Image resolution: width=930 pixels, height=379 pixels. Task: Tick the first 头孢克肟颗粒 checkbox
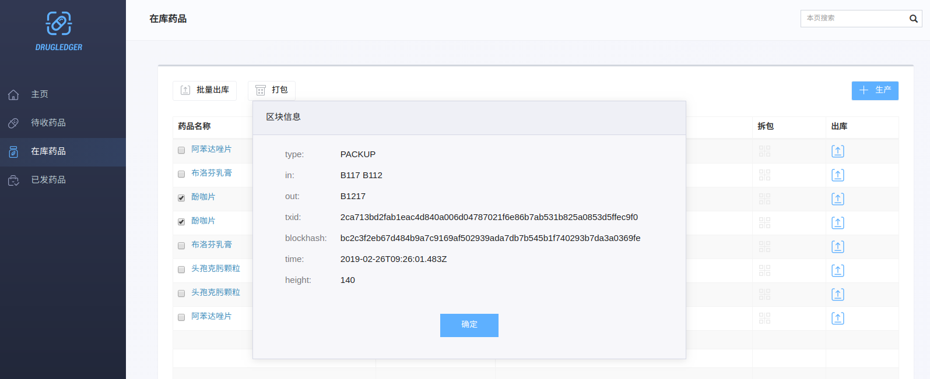click(x=181, y=270)
